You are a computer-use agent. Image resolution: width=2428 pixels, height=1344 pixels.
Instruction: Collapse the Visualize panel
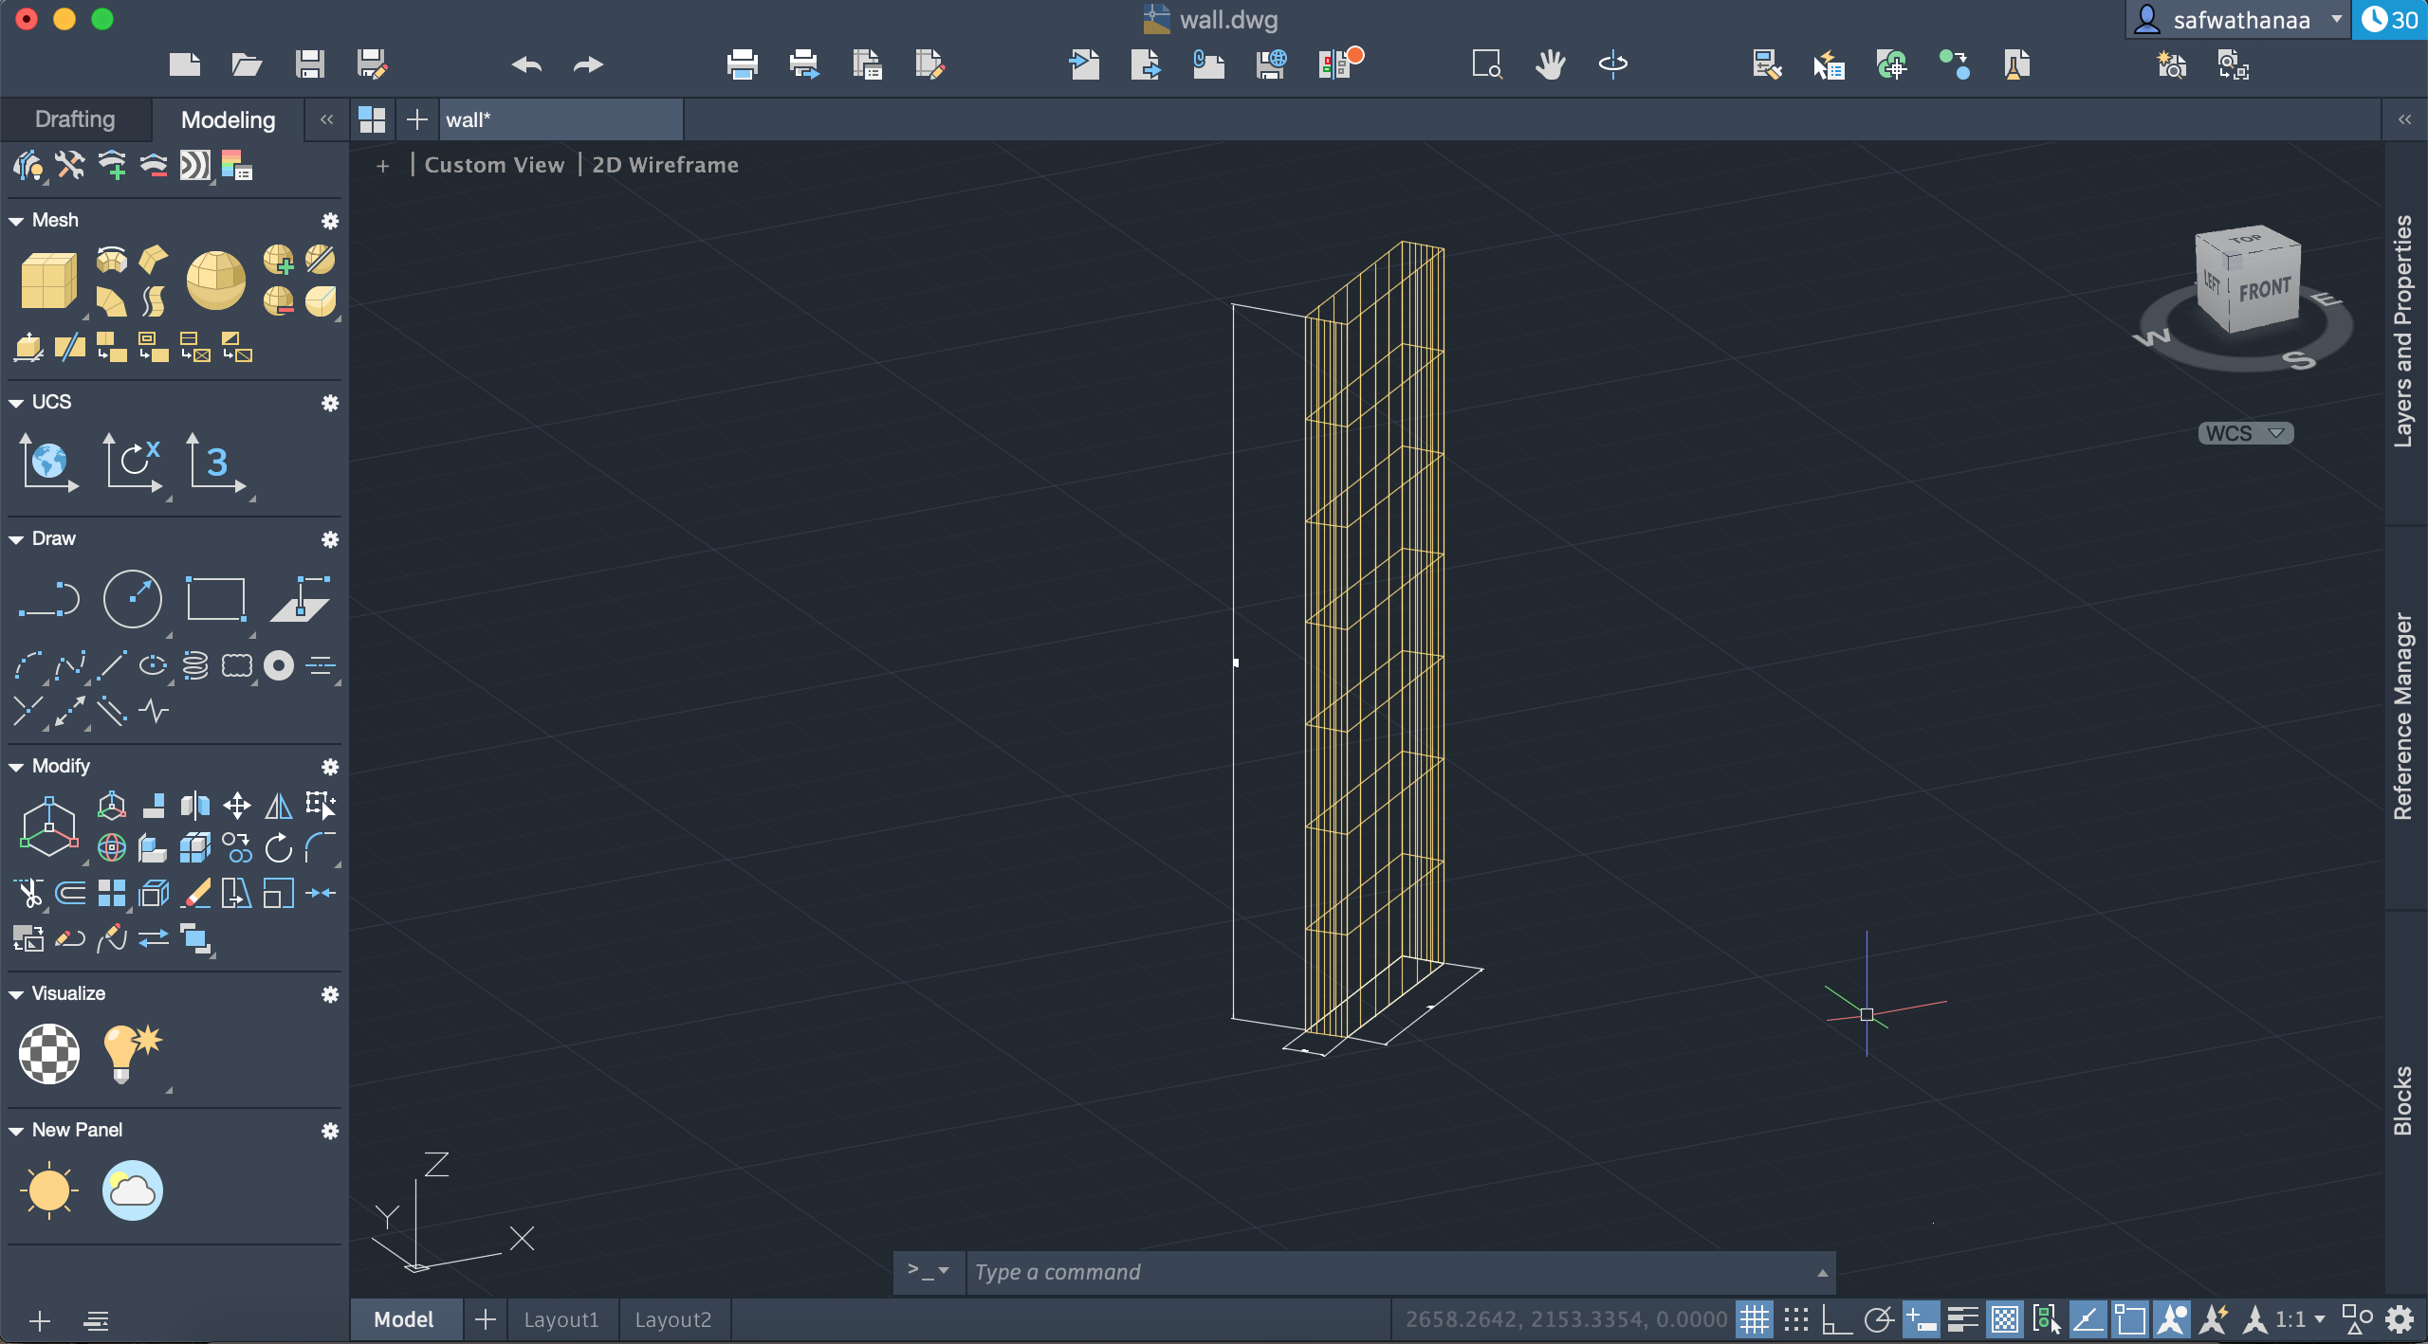(16, 994)
